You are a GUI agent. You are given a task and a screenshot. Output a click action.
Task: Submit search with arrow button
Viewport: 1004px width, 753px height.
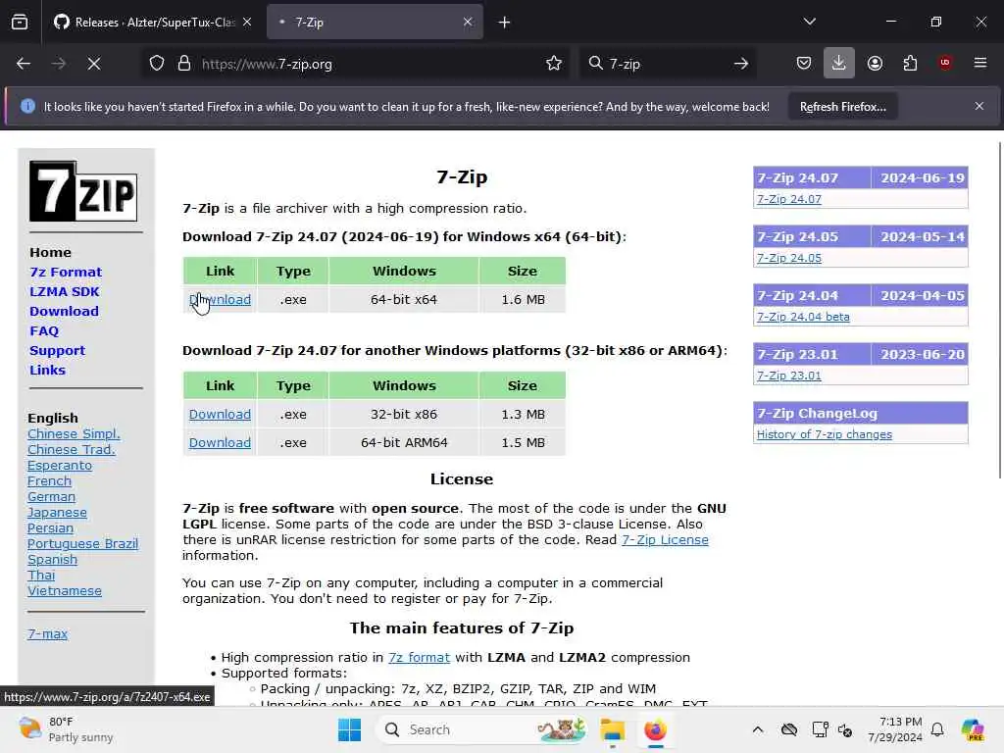tap(741, 64)
